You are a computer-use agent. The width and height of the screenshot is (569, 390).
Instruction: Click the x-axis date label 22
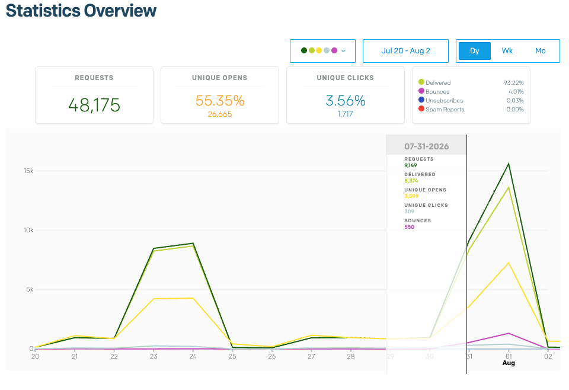pyautogui.click(x=114, y=356)
